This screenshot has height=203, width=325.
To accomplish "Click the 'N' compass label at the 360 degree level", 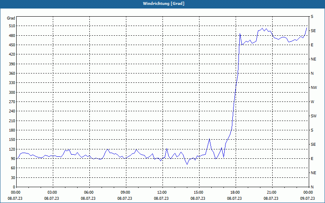I will tap(312, 73).
